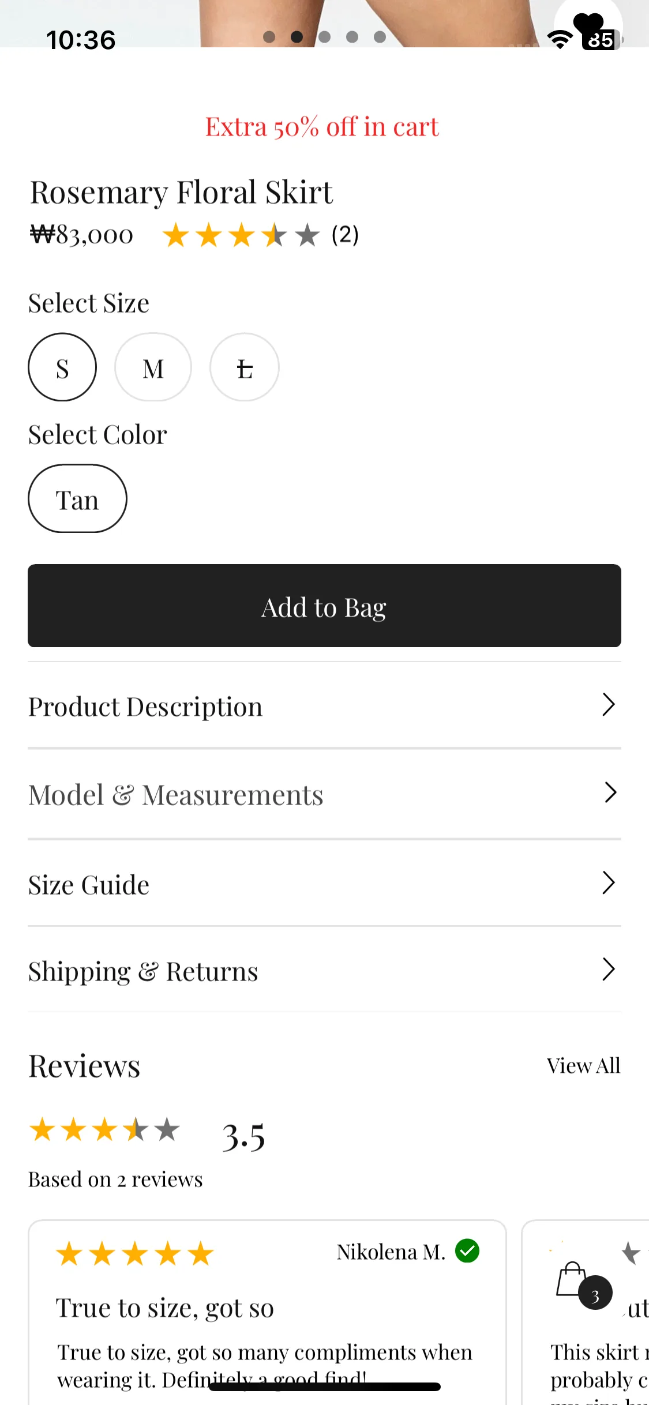Viewport: 649px width, 1405px height.
Task: Open Shipping & Returns row
Action: point(324,970)
